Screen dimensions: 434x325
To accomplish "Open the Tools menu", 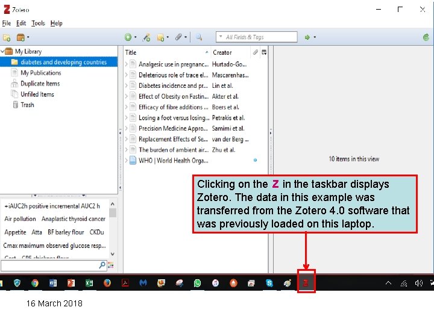I will tap(38, 23).
